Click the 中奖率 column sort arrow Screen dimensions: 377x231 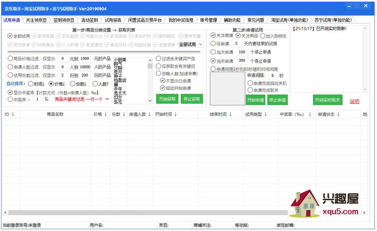pyautogui.click(x=310, y=114)
